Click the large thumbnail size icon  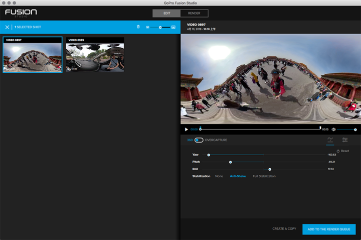[x=173, y=27]
